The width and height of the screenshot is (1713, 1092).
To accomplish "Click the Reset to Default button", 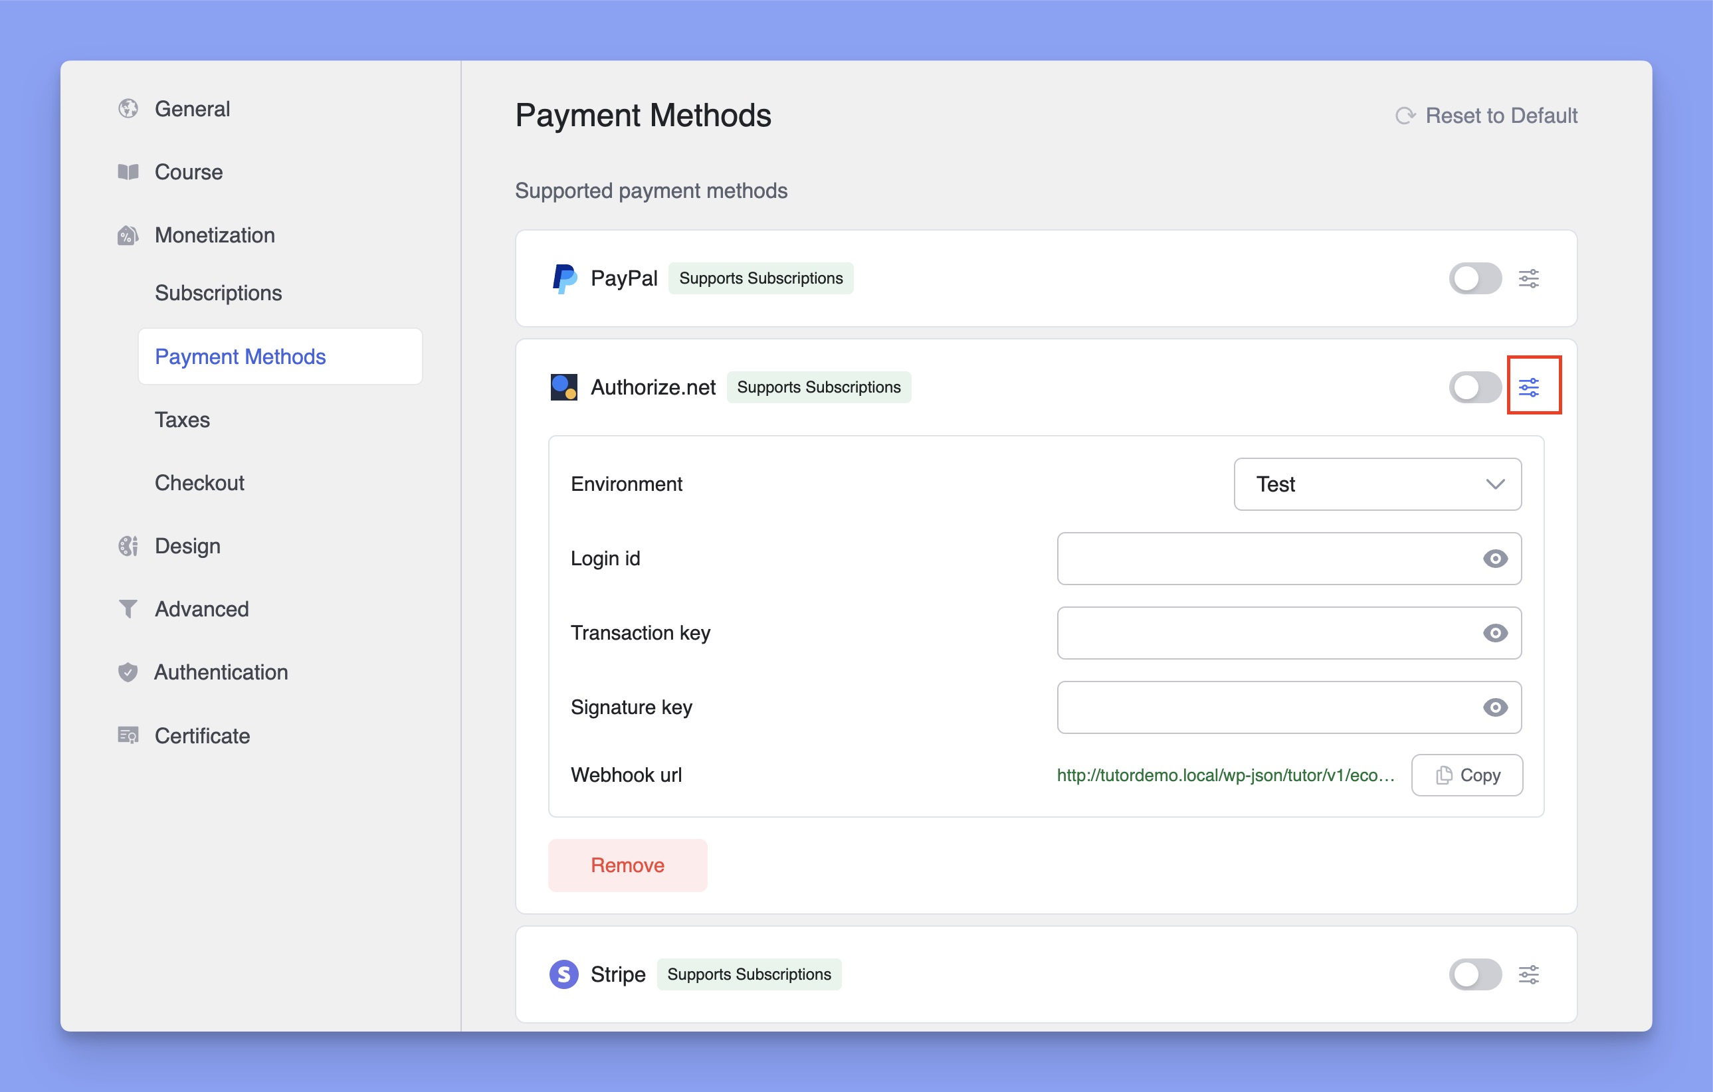I will (1486, 115).
